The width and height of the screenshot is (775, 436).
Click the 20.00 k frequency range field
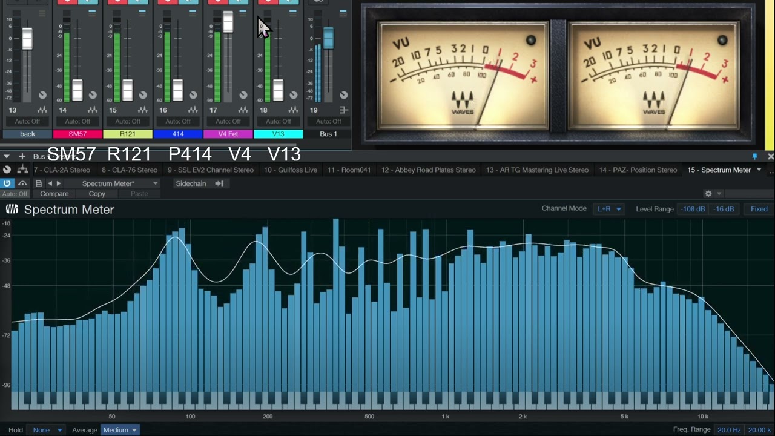[x=760, y=430]
